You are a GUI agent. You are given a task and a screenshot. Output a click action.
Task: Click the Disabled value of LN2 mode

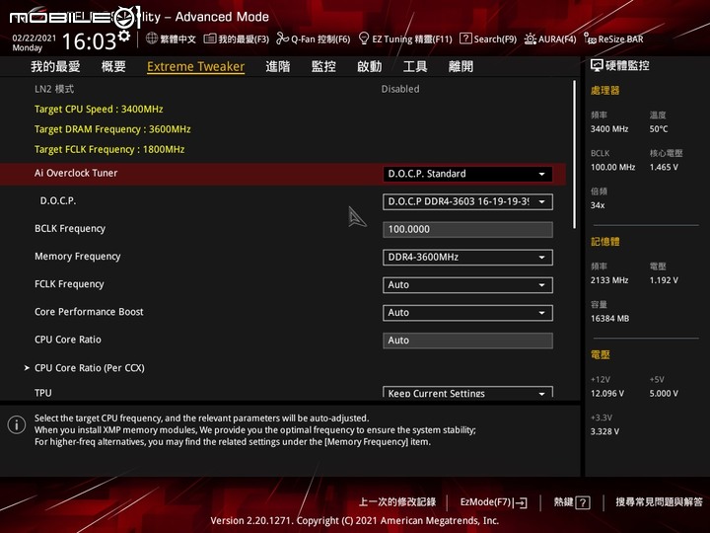pyautogui.click(x=400, y=89)
